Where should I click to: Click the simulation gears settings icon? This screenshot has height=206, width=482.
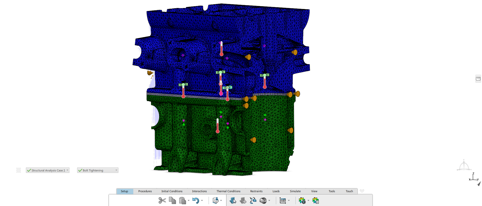[x=302, y=200]
